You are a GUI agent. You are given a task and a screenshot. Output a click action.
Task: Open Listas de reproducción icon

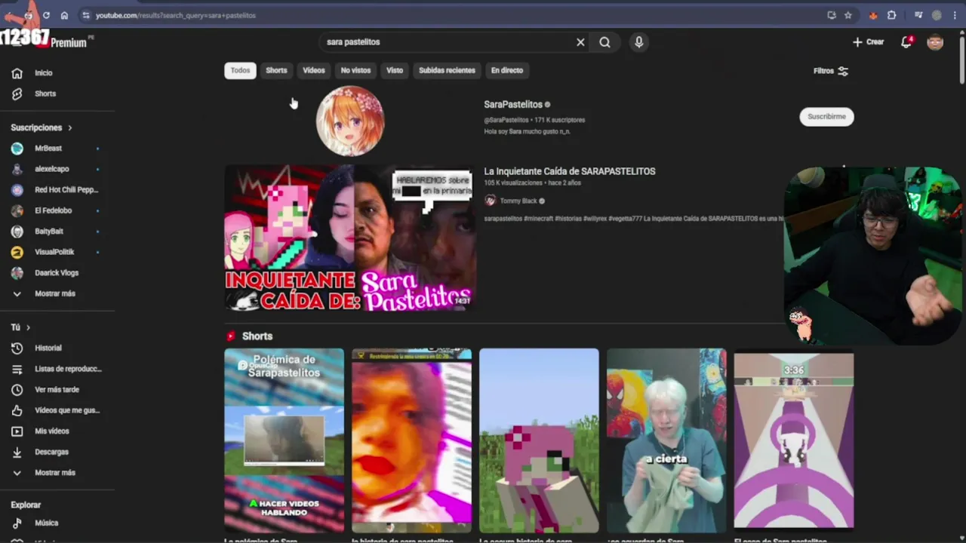17,369
